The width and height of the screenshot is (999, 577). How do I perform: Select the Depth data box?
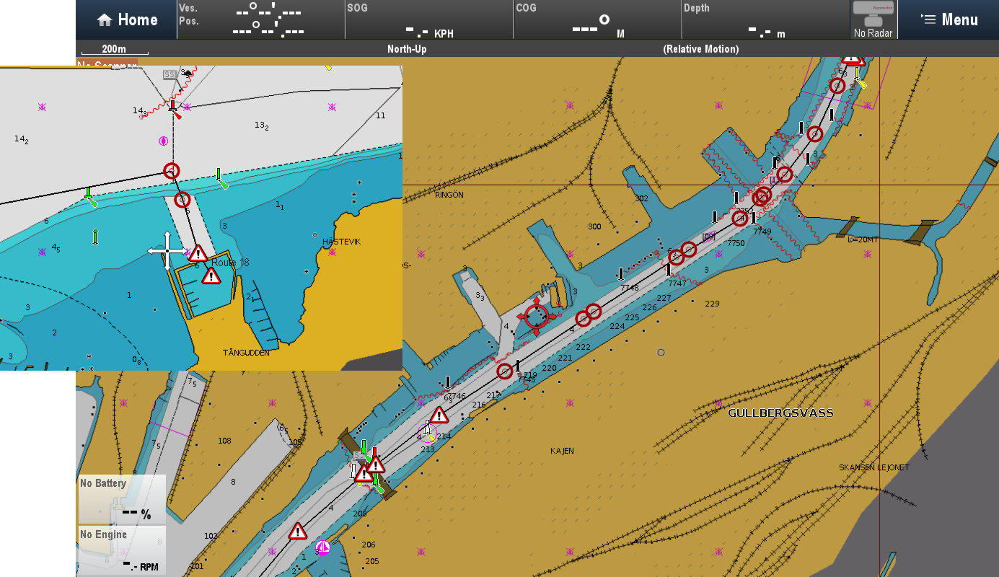(765, 19)
